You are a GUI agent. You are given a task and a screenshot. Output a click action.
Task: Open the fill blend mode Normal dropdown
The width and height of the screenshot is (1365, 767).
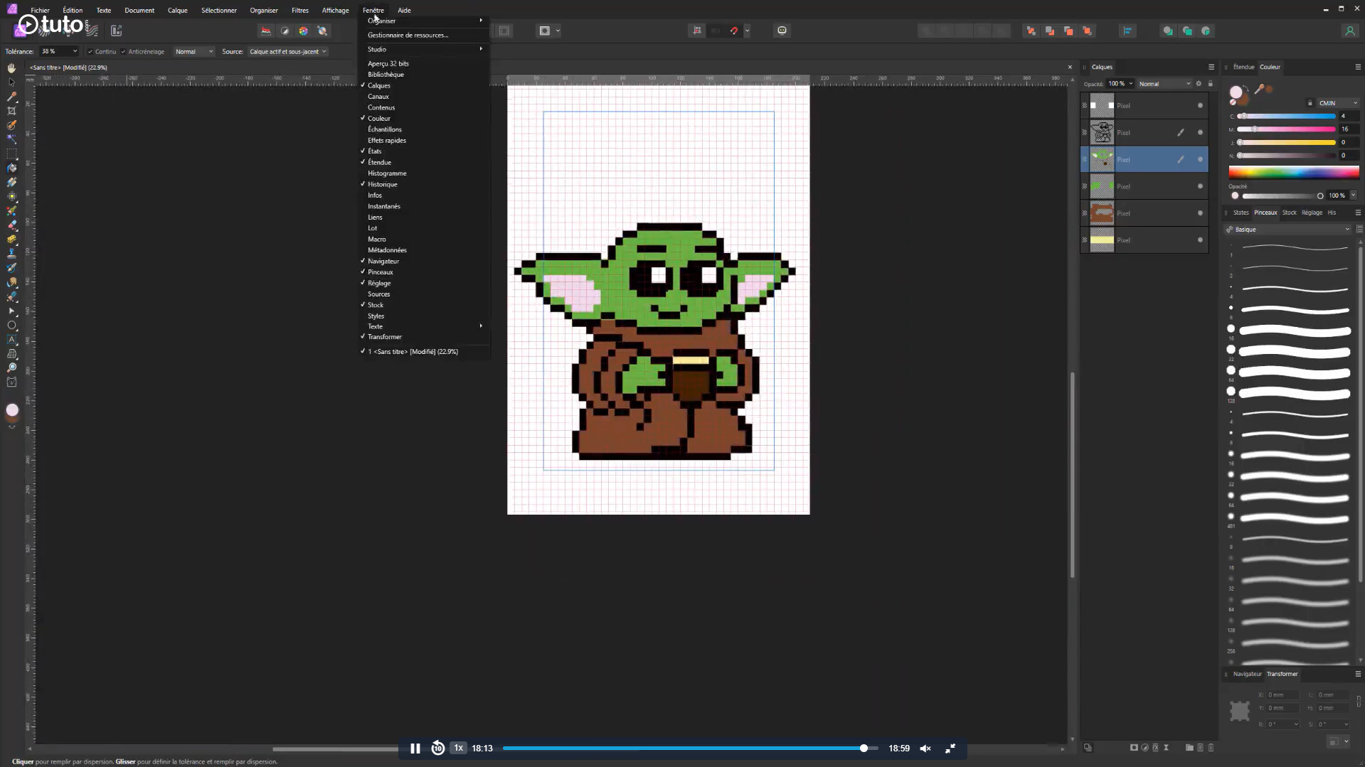point(194,51)
